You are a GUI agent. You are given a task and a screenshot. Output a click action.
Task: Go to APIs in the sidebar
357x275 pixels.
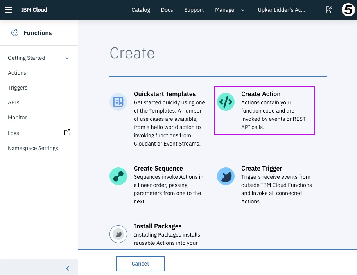(13, 102)
